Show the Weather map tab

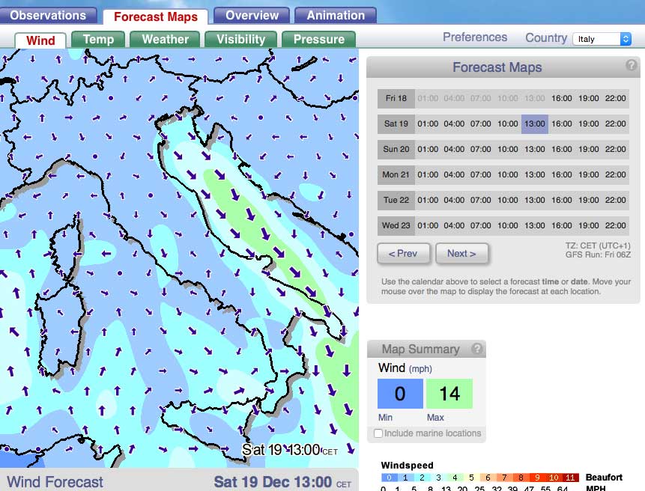[165, 40]
